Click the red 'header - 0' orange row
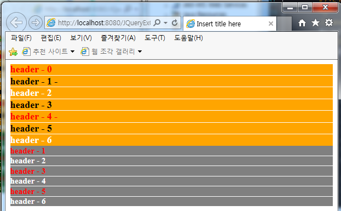This screenshot has width=341, height=211. click(171, 70)
